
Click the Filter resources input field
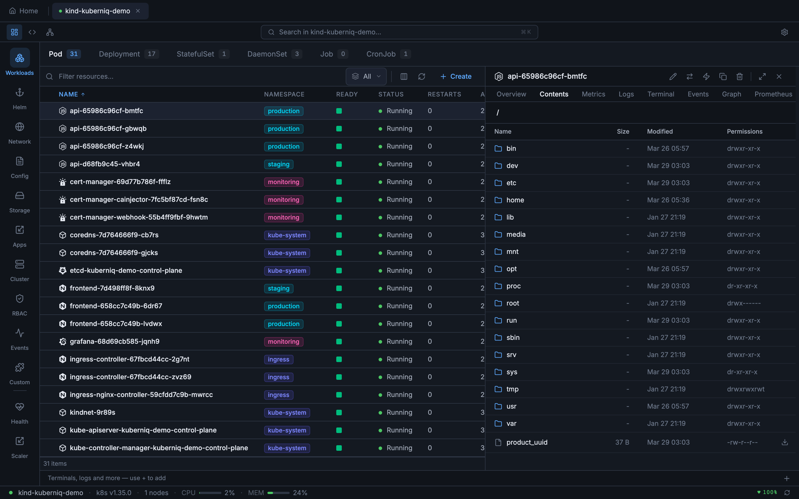[x=132, y=76]
